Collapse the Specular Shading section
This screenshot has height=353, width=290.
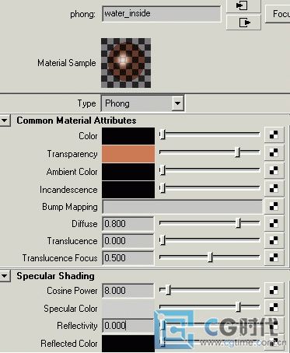(x=5, y=276)
